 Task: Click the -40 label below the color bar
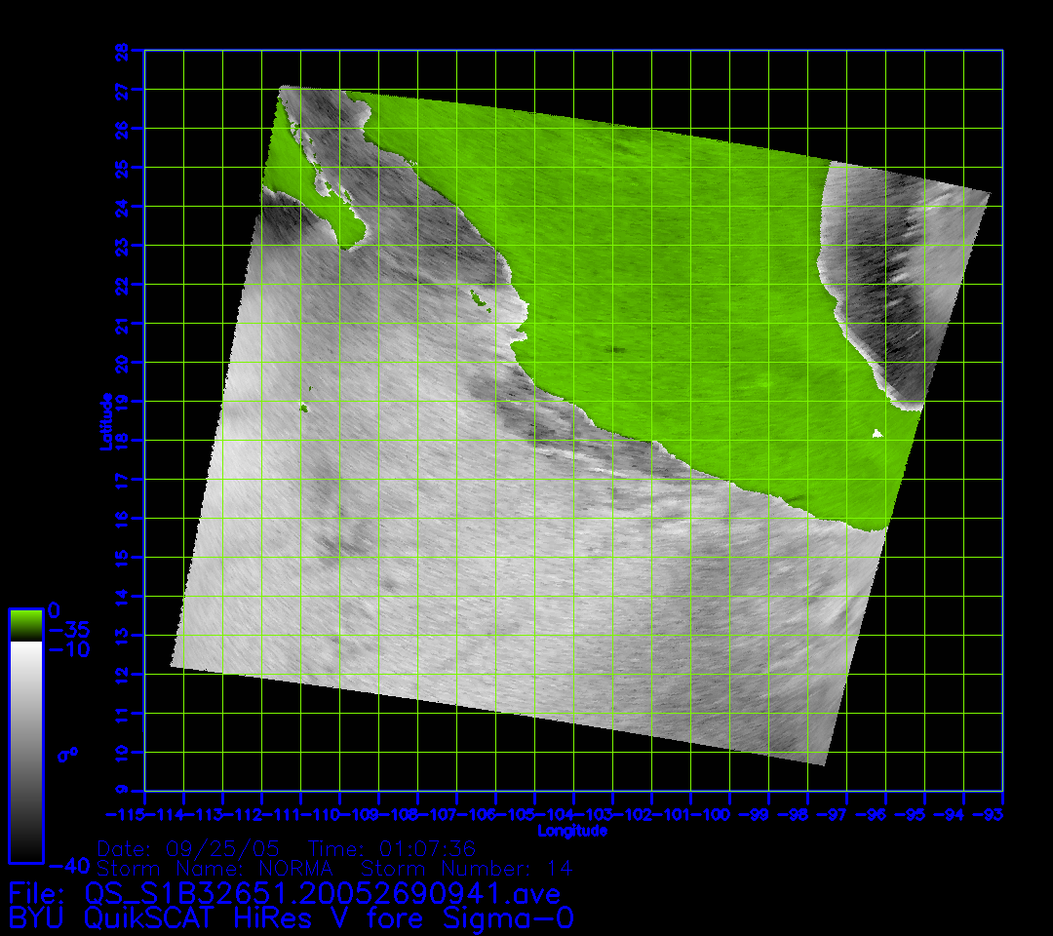(68, 866)
